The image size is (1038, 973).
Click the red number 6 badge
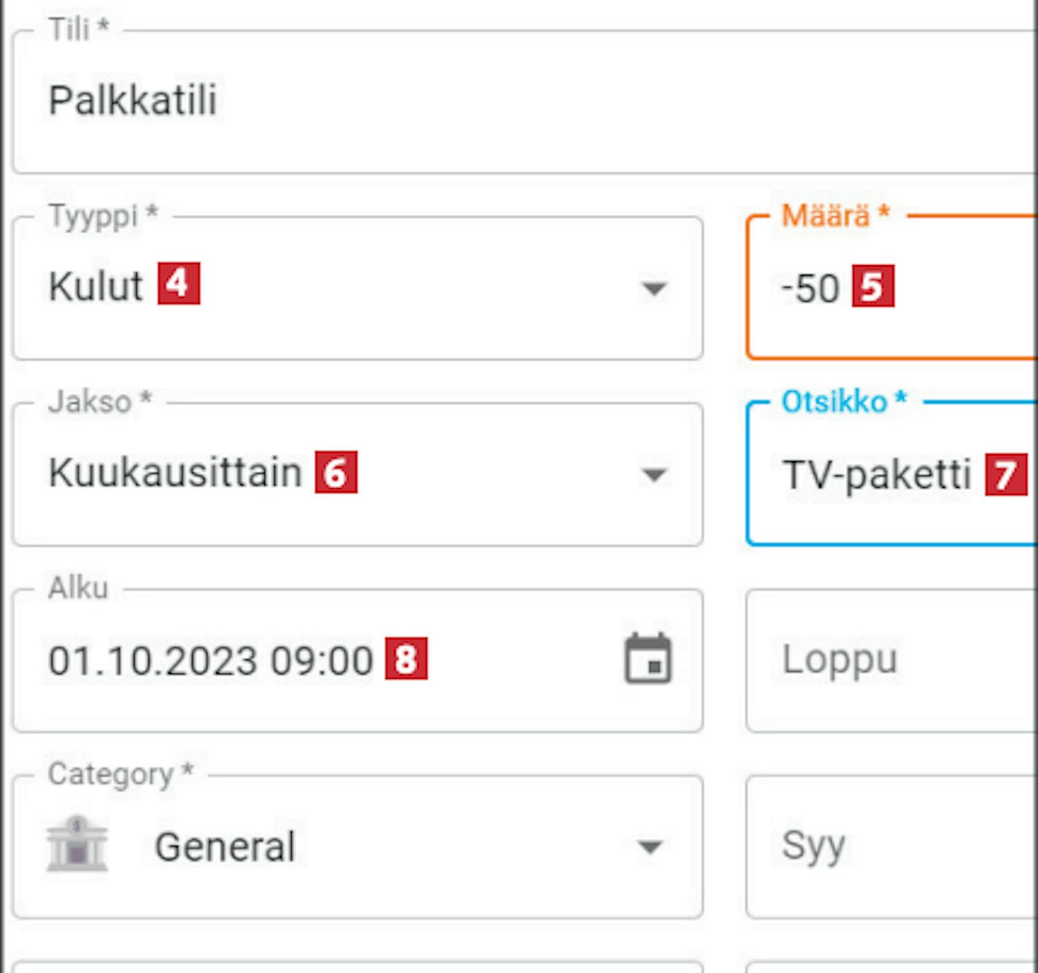click(336, 472)
